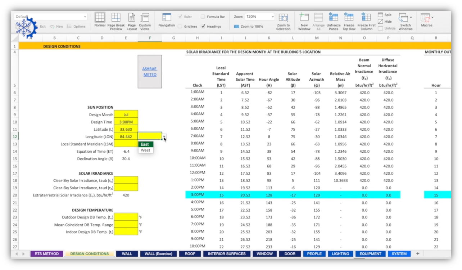462x270 pixels.
Task: Click the ASHRAE METEO hyperlink
Action: (149, 71)
